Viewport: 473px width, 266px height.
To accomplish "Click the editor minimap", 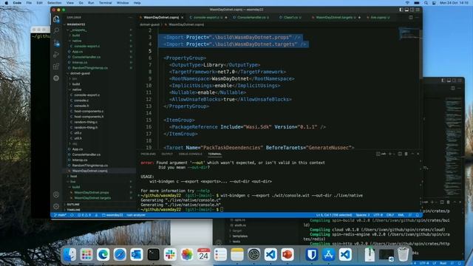I will 409,33.
